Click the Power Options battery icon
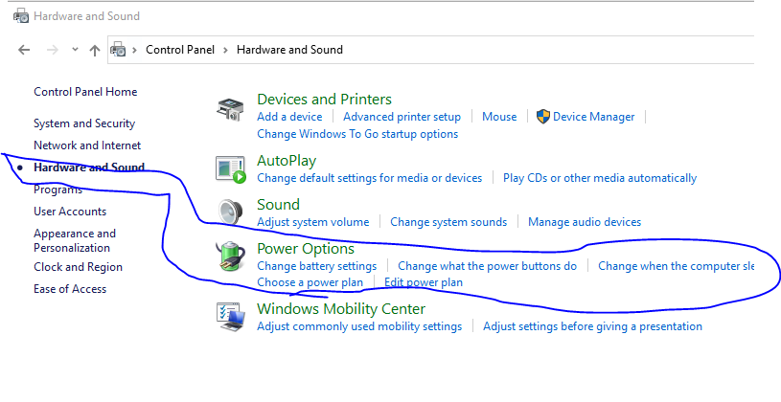781x402 pixels. pos(230,257)
